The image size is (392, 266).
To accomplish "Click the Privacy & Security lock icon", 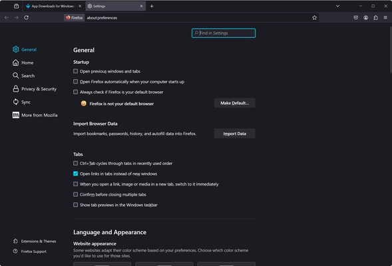I will [16, 88].
